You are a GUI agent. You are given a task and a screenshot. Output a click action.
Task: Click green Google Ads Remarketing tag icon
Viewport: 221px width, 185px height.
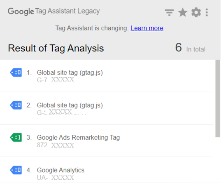16,137
